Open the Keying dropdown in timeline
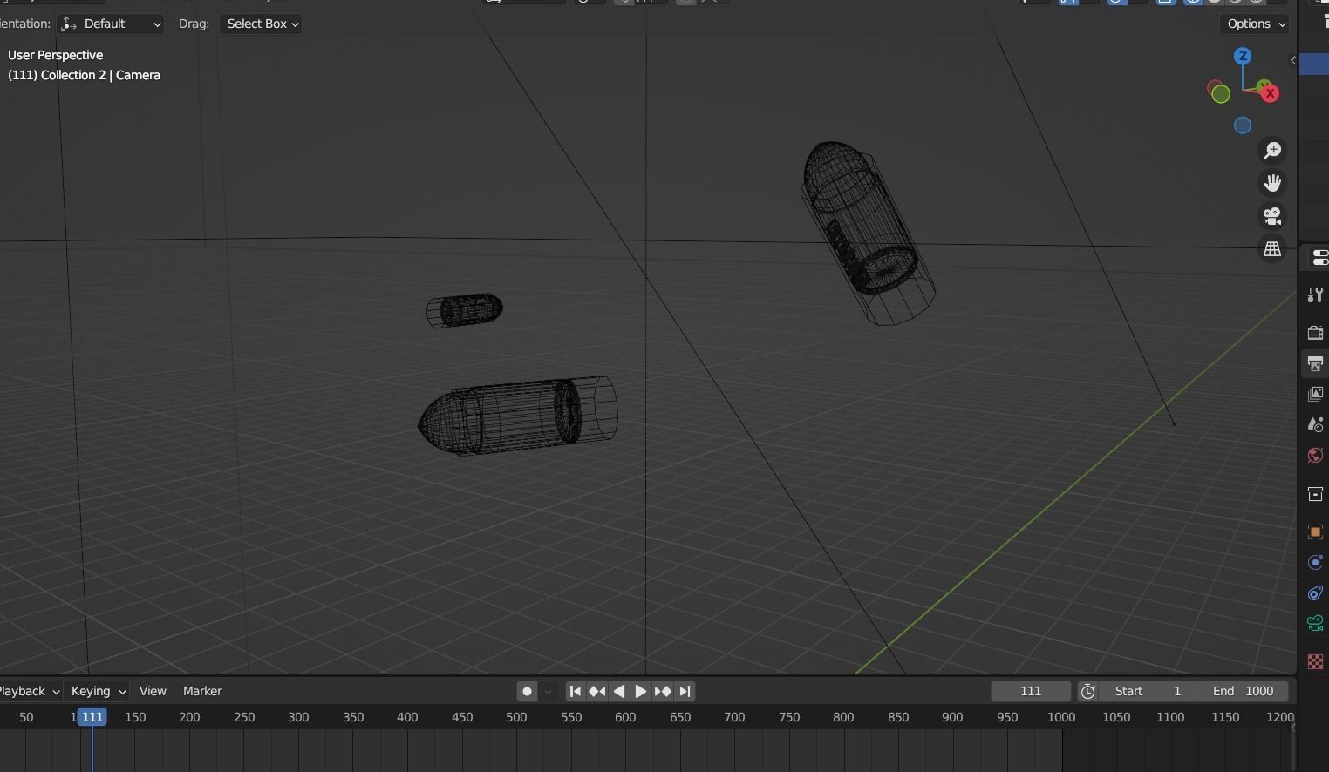Screen dimensions: 1329x772 (98, 691)
